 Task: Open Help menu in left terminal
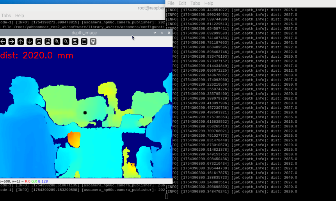(20, 16)
